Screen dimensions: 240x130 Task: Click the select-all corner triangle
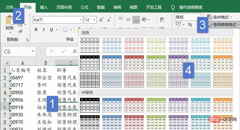pos(6,63)
